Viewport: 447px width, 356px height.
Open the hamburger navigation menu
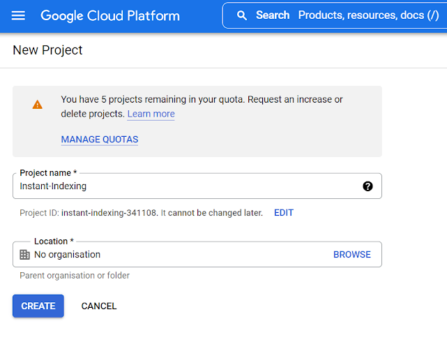(x=18, y=15)
